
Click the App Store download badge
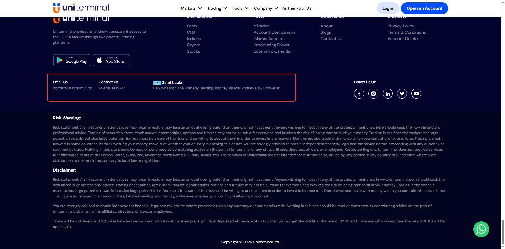(x=111, y=60)
